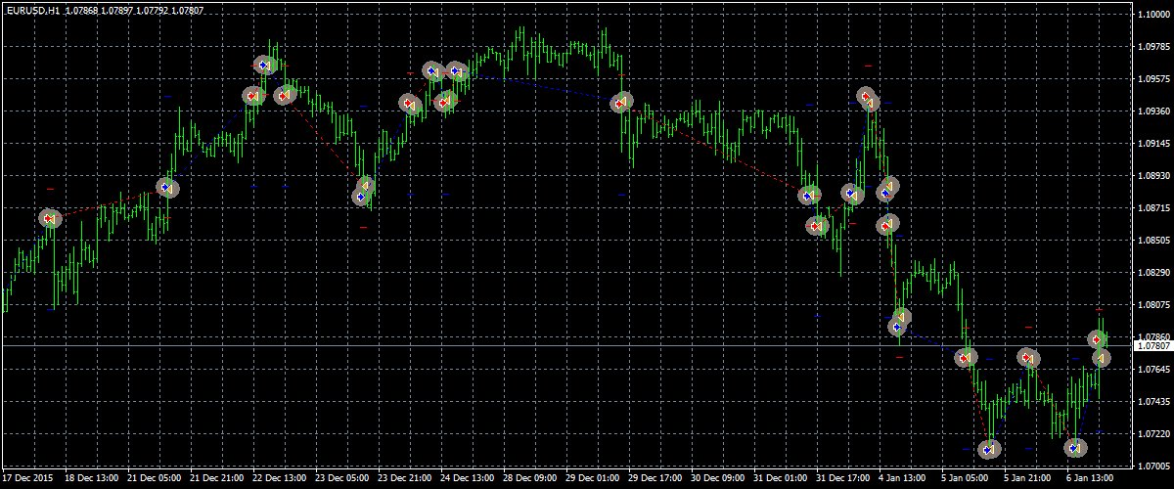Select the trade marker at the 22 Dec peak
Image resolution: width=1174 pixels, height=489 pixels.
coord(265,66)
